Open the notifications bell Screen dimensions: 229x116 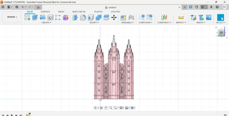pos(211,7)
